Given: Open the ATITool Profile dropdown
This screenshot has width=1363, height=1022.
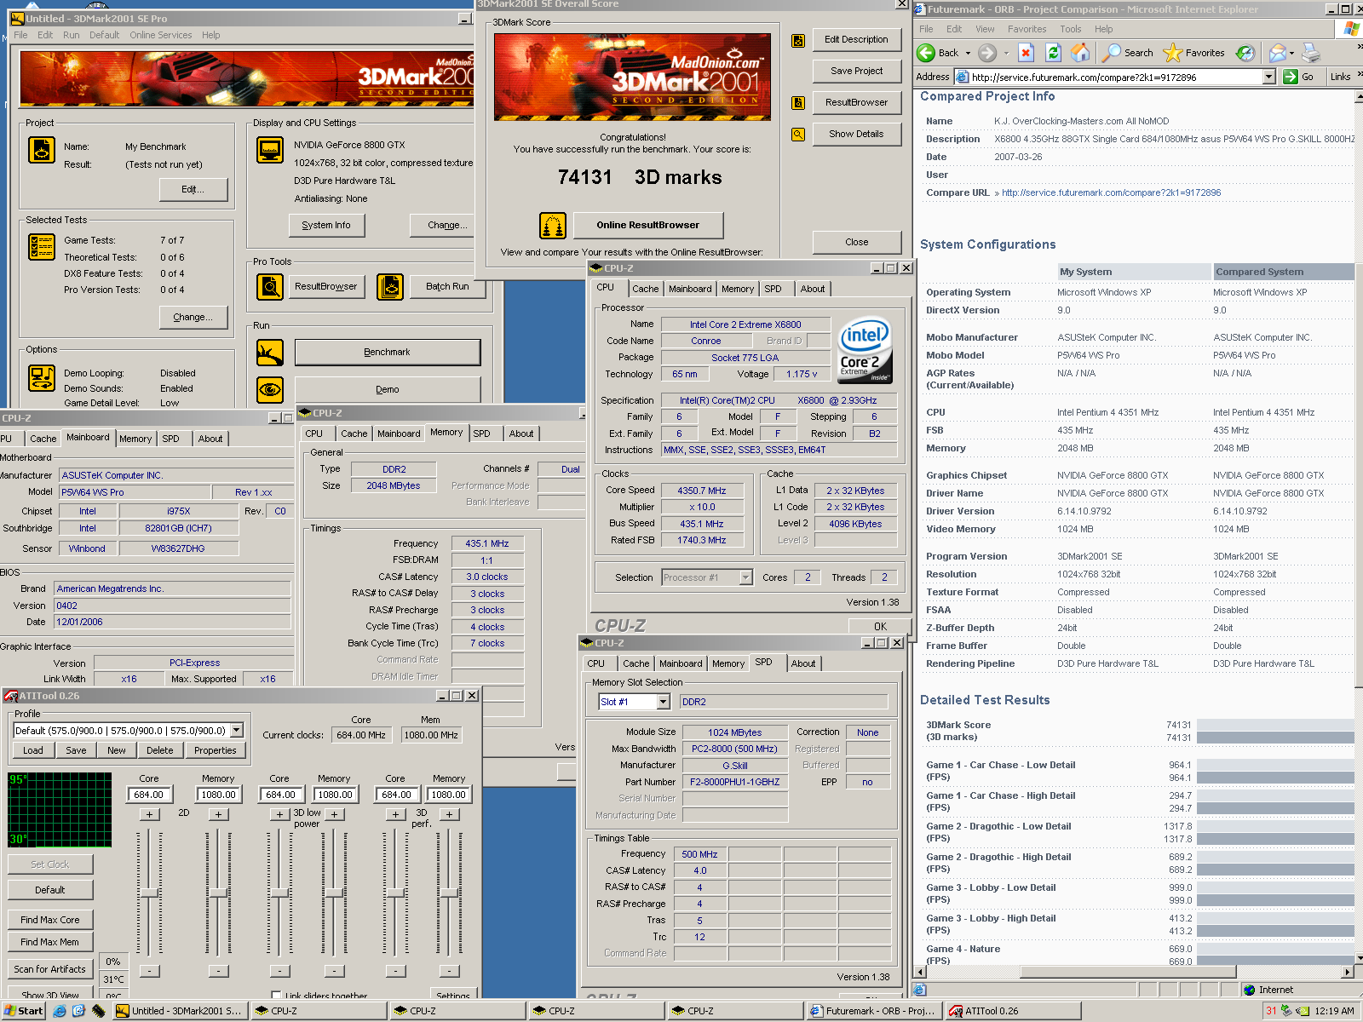Looking at the screenshot, I should click(237, 731).
